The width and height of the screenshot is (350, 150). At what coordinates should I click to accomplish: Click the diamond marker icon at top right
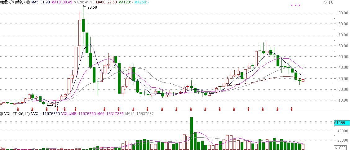(x=325, y=2)
